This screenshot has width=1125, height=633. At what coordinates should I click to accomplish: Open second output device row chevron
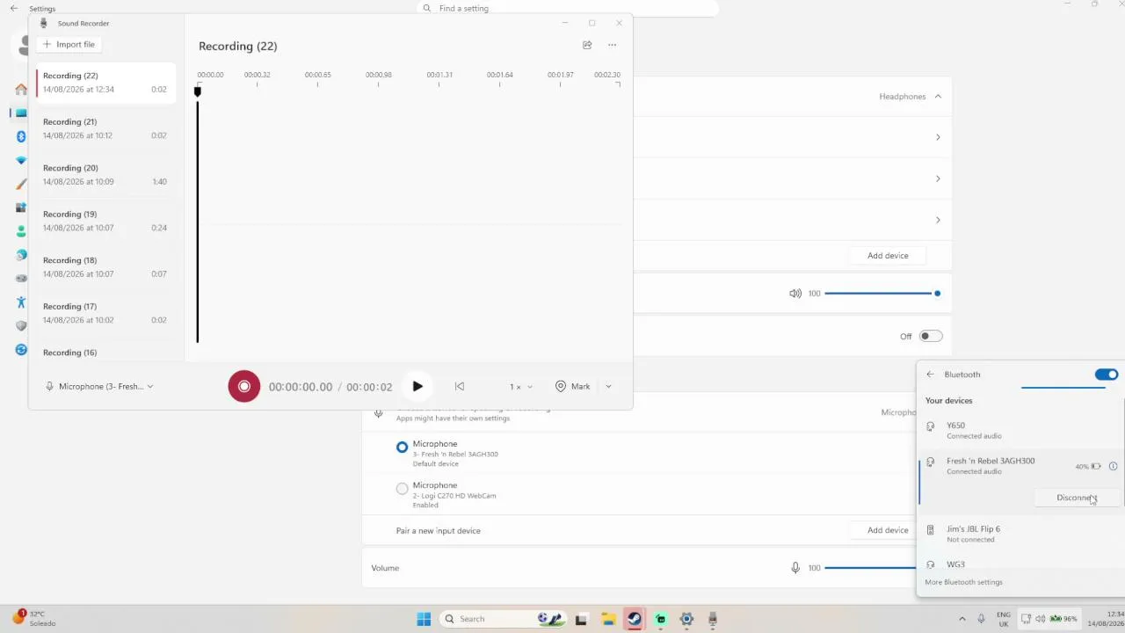pos(938,178)
